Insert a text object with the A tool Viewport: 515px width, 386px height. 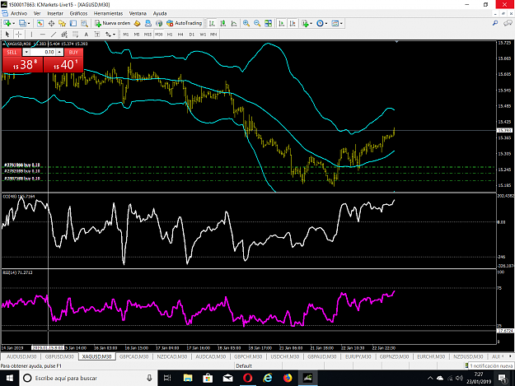point(87,34)
